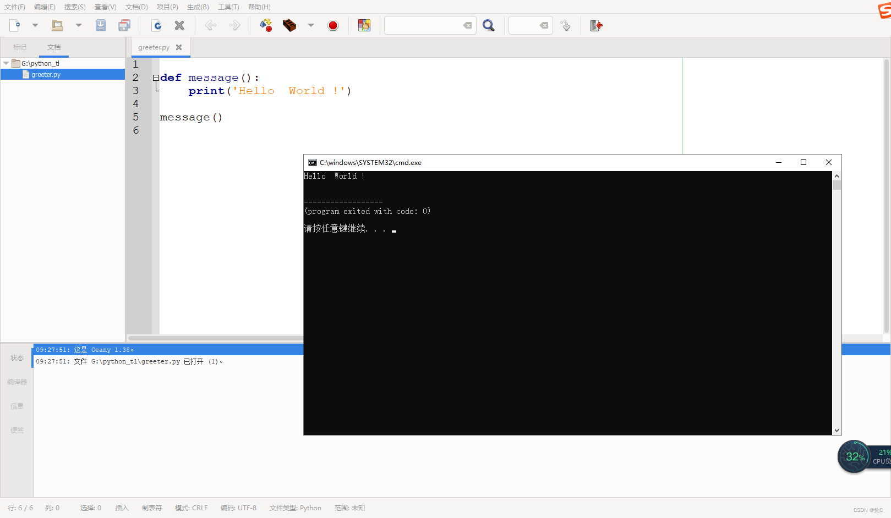Open the 编辑(E) menu

pyautogui.click(x=45, y=7)
